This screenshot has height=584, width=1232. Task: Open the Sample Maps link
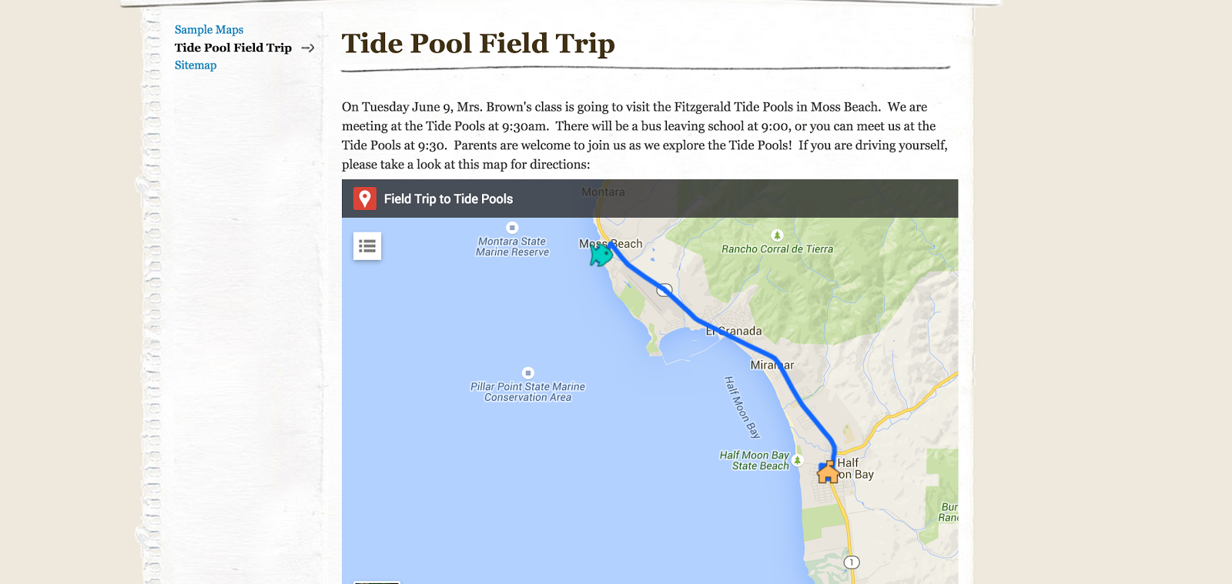[209, 30]
